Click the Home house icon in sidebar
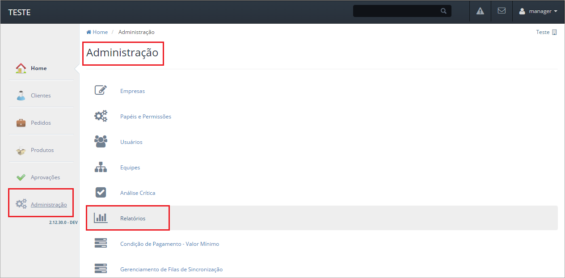The image size is (565, 278). pos(21,68)
